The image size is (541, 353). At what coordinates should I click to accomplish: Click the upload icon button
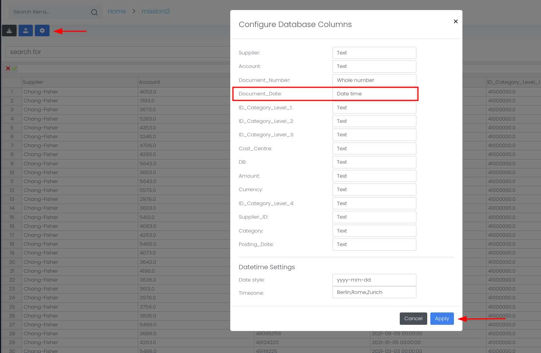[x=26, y=31]
